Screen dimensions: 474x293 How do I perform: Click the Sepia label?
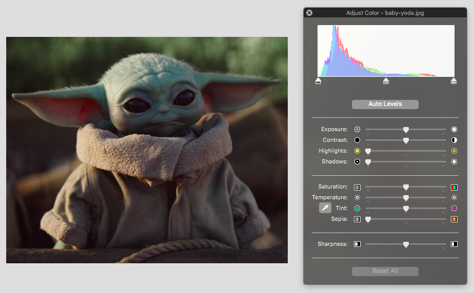click(339, 219)
